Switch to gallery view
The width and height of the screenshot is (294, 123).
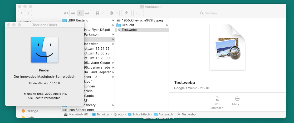coord(87,13)
